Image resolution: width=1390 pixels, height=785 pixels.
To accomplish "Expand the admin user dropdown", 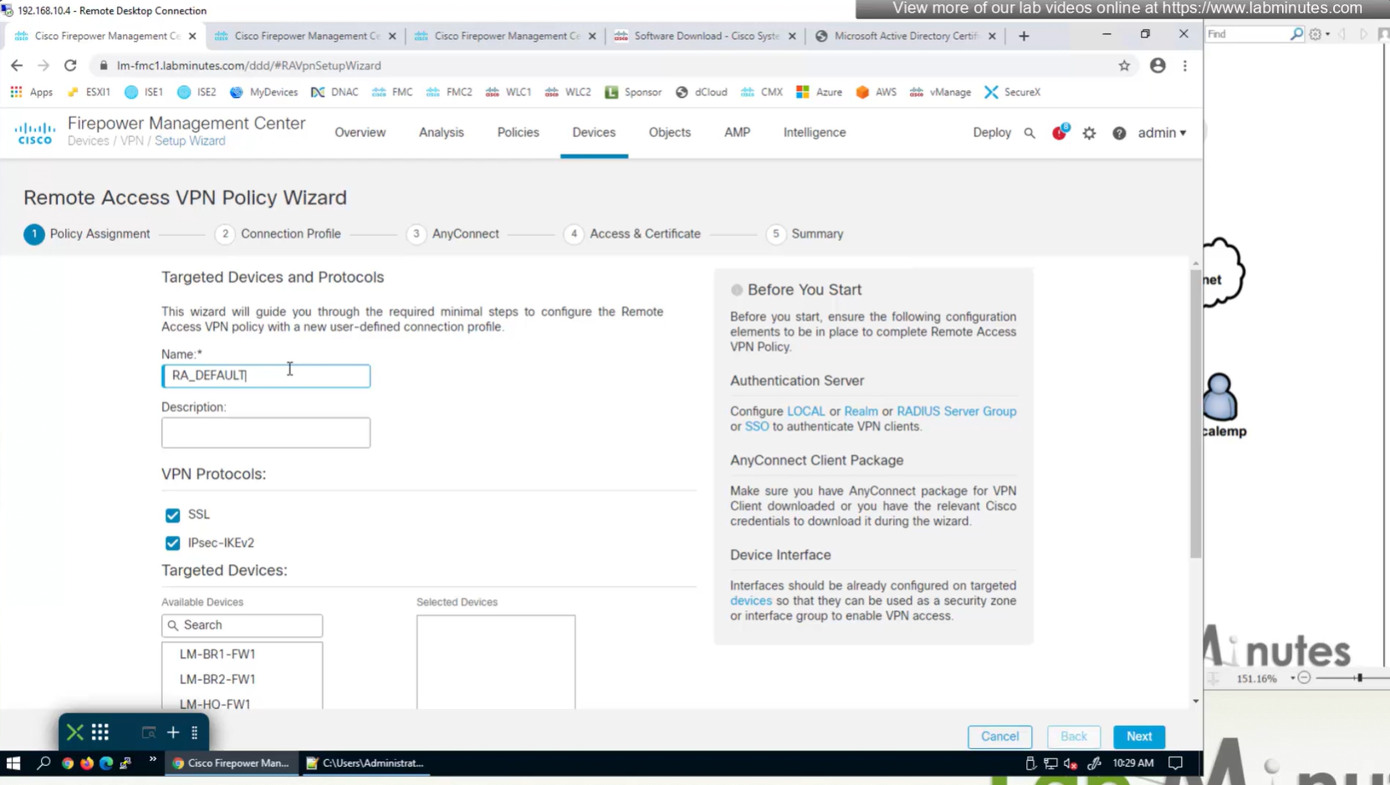I will [1162, 133].
